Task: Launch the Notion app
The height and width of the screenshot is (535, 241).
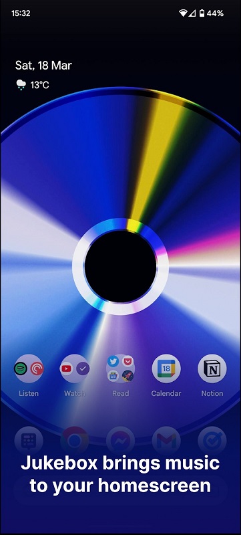Action: tap(212, 368)
